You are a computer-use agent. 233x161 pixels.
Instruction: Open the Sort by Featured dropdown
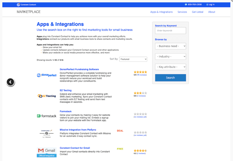click(x=133, y=59)
